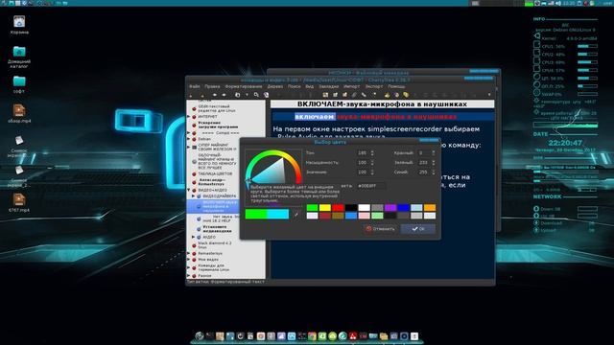Pick the purple palette swatch
Image resolution: width=614 pixels, height=345 pixels.
tap(390, 207)
